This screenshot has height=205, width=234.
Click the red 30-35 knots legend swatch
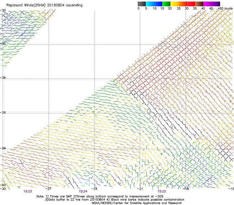191,4
